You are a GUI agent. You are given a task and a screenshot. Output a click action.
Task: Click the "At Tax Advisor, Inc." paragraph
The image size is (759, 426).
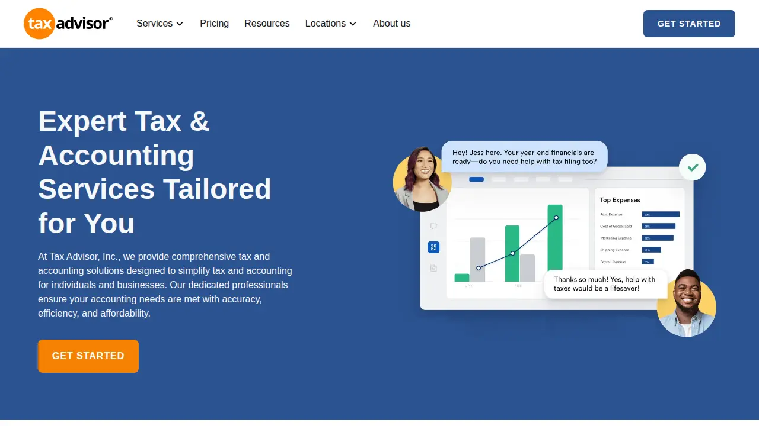pyautogui.click(x=165, y=285)
